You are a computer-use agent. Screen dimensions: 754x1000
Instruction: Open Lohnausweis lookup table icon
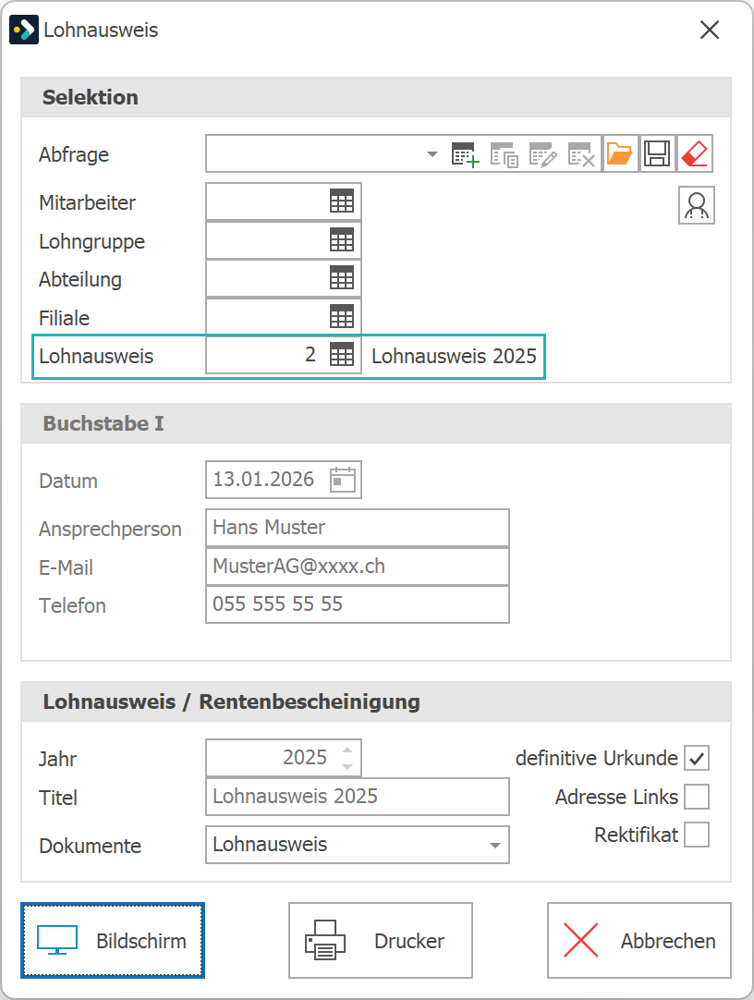click(342, 355)
